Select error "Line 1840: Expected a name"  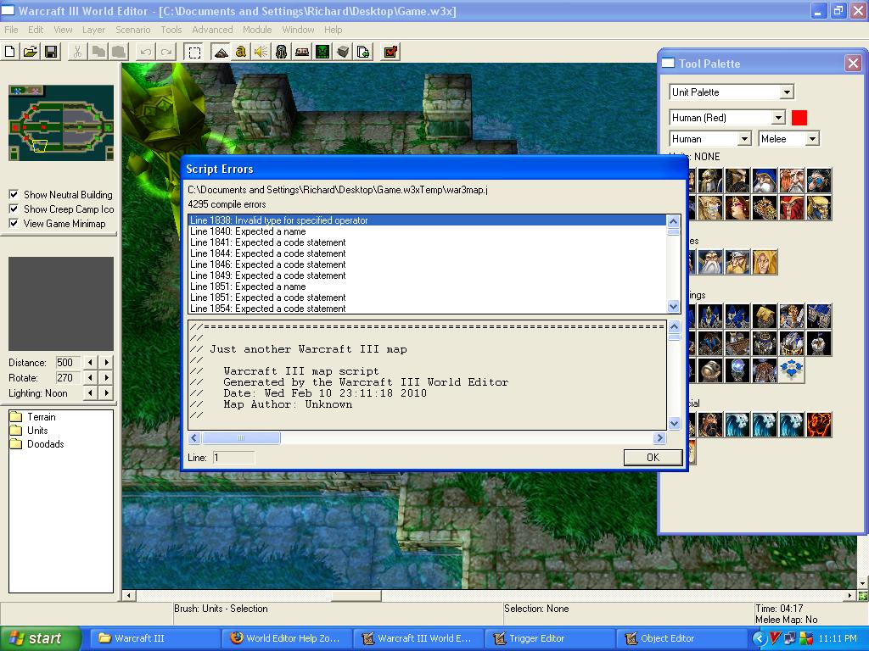[427, 231]
